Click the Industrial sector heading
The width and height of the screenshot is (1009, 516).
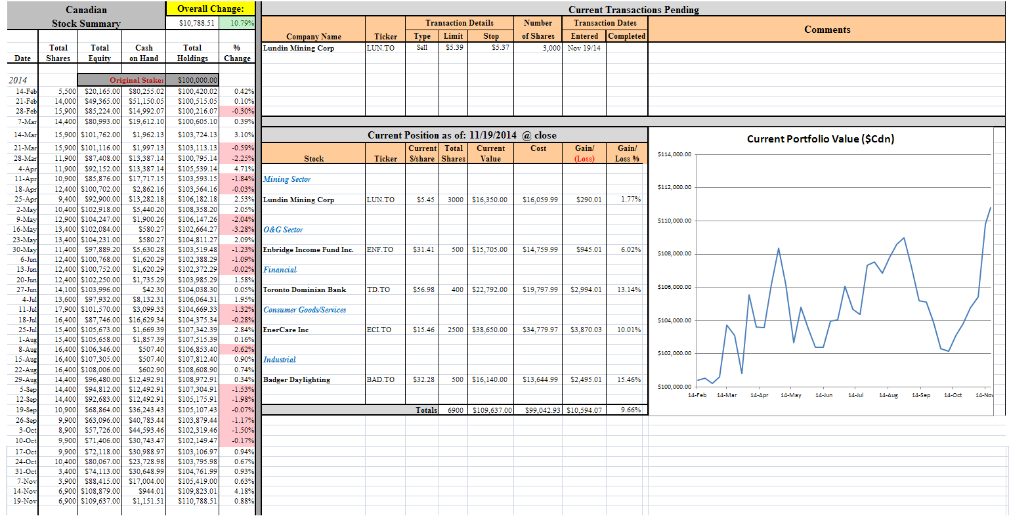(280, 360)
